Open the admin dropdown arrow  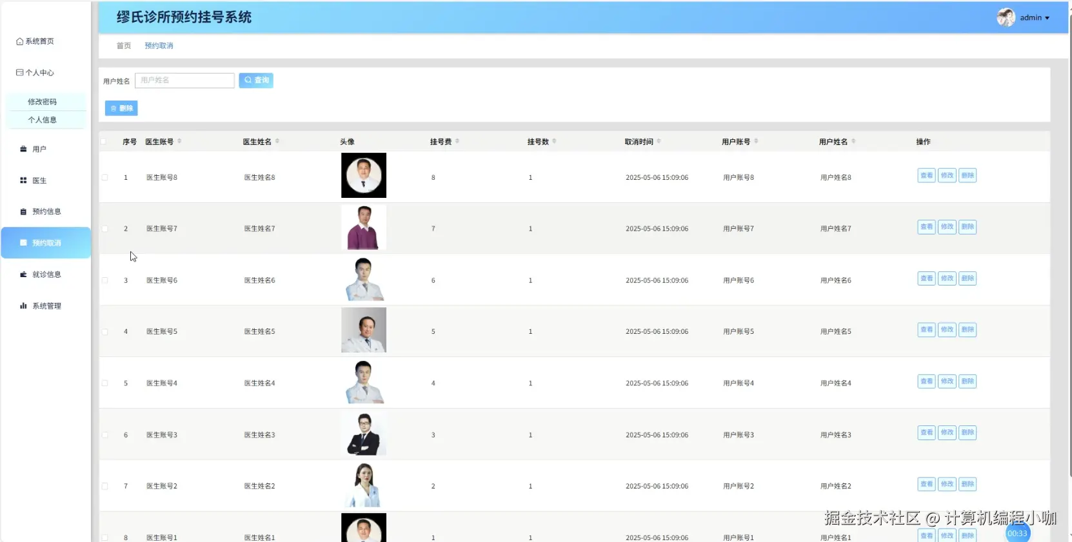click(1047, 18)
